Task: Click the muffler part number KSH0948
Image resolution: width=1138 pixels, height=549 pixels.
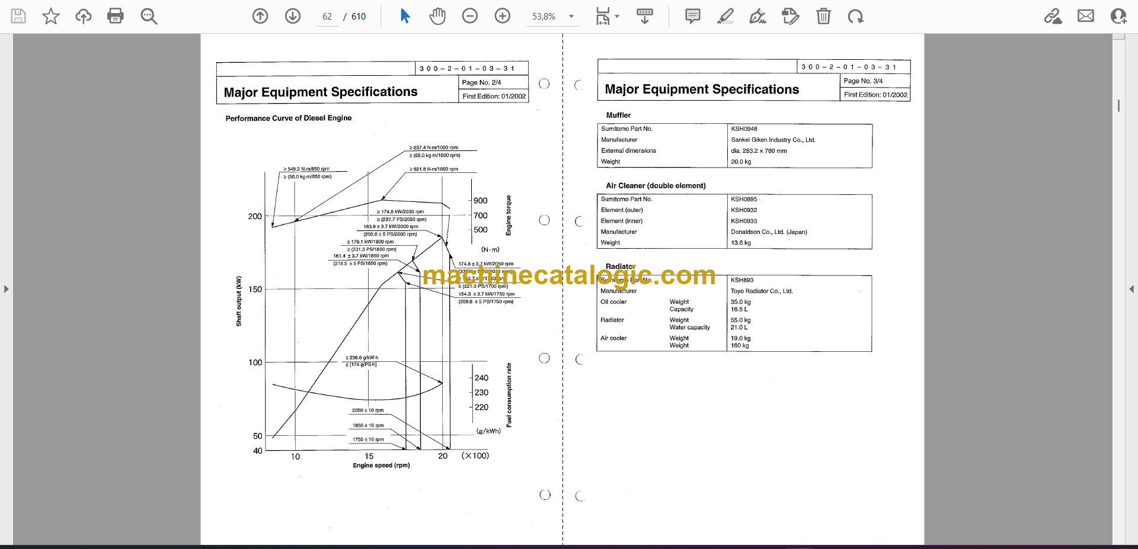Action: [x=744, y=129]
